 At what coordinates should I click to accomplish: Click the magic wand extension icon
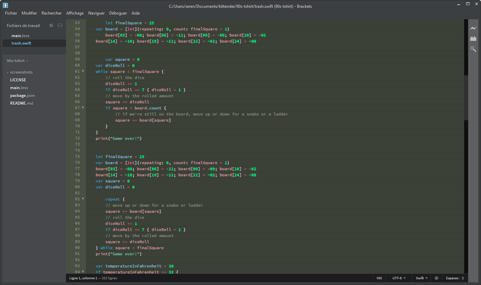pyautogui.click(x=473, y=49)
